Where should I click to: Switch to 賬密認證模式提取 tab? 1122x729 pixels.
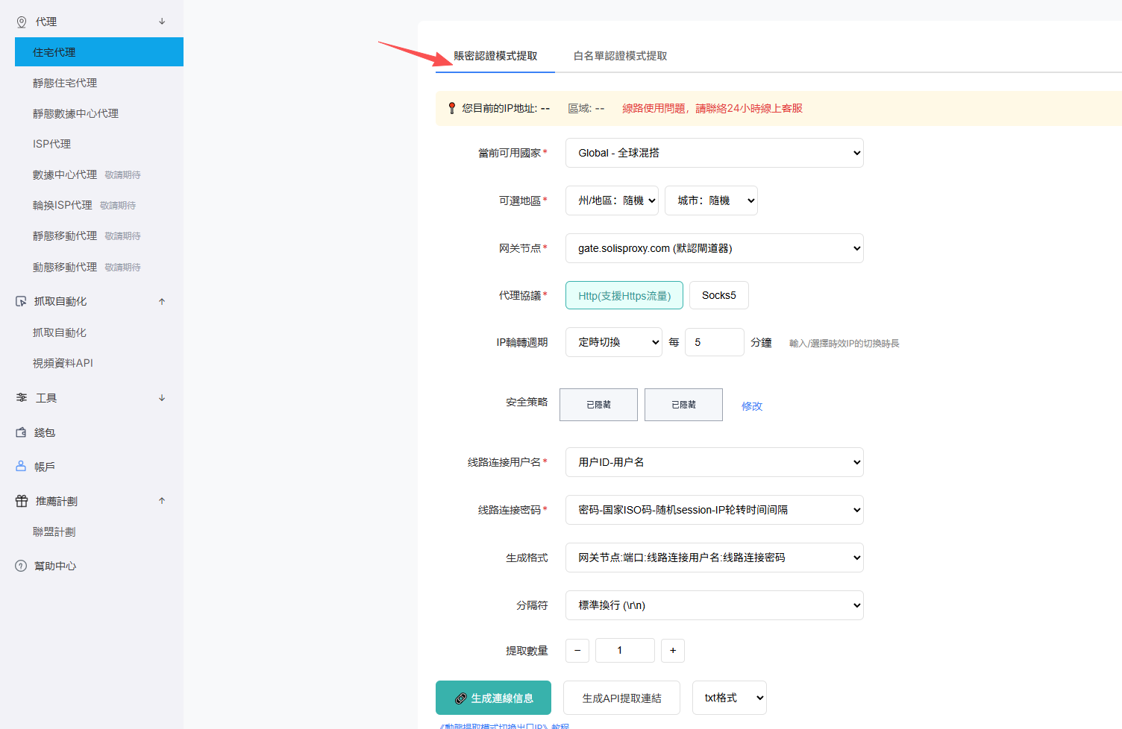click(x=495, y=56)
